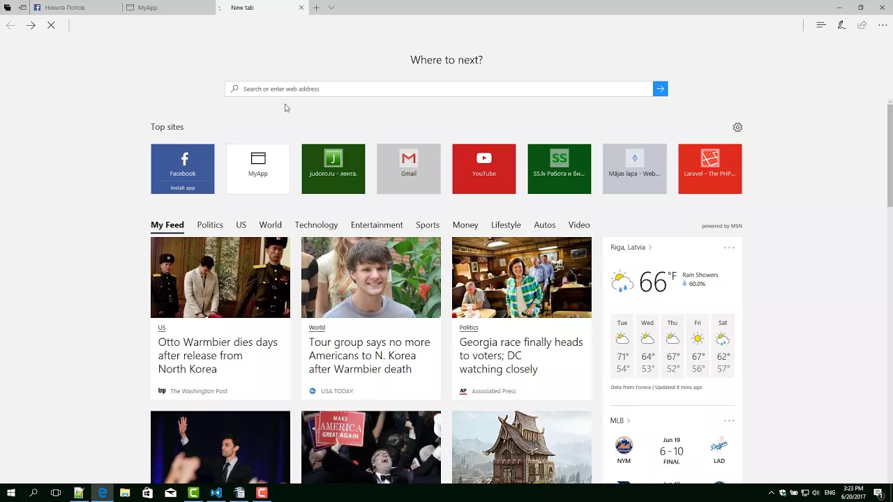This screenshot has width=893, height=502.
Task: Open the MyApp top site tile
Action: pos(258,169)
